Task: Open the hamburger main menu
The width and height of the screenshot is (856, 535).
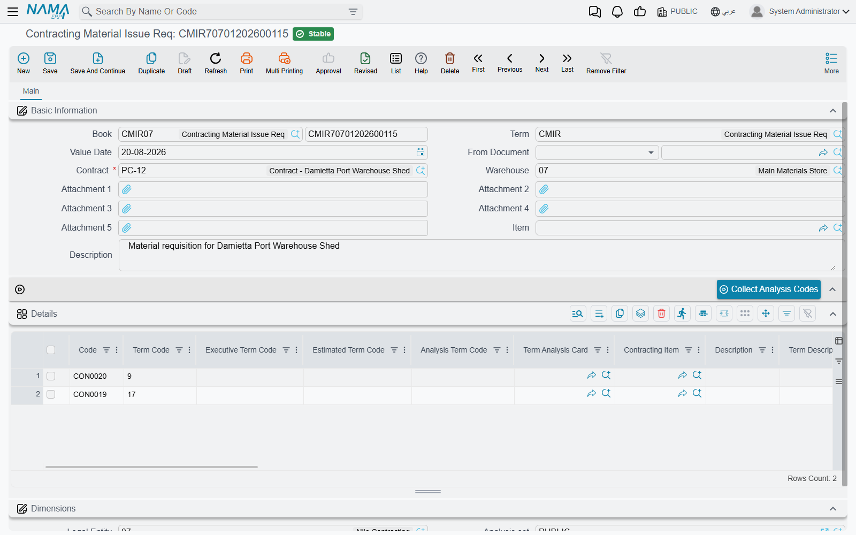Action: [x=13, y=11]
